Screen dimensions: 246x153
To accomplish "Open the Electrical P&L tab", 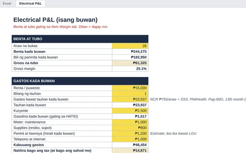I will tap(30, 3).
